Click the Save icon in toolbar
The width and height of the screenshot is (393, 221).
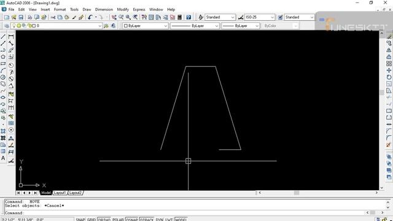[x=21, y=17]
